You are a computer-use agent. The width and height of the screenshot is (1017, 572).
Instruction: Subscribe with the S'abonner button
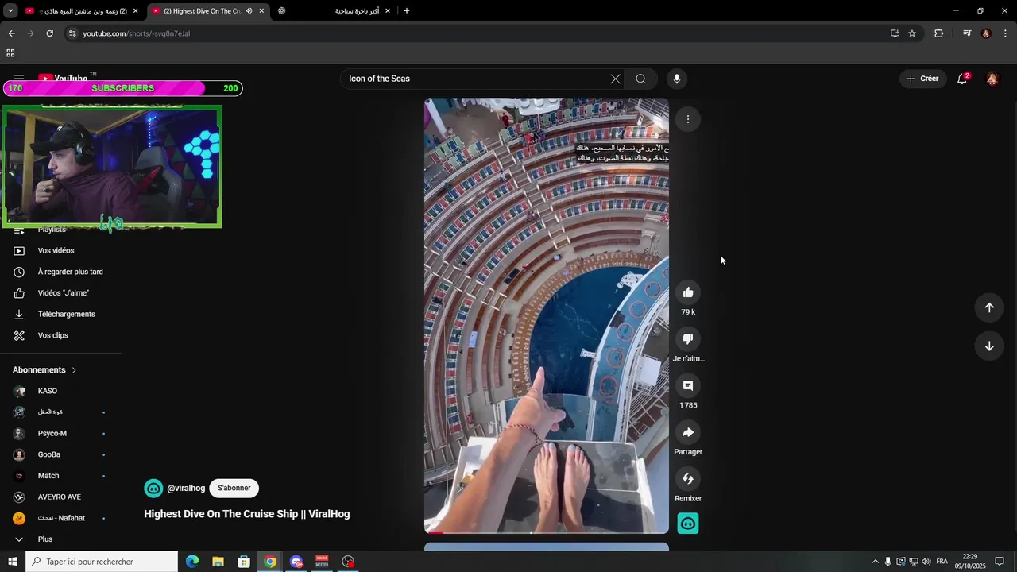[x=234, y=488]
